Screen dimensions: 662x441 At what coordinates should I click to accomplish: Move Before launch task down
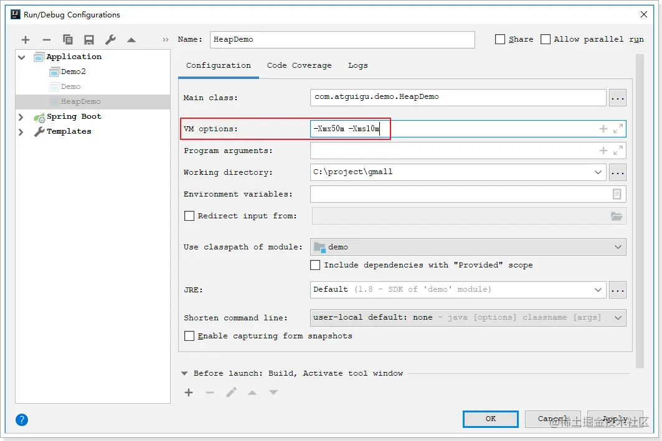tap(273, 392)
